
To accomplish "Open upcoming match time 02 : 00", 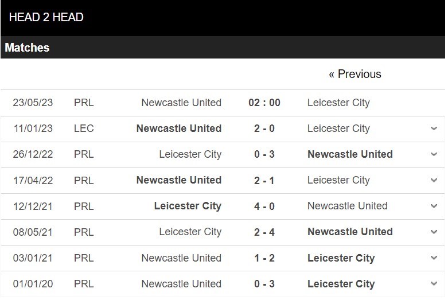I will click(x=264, y=103).
